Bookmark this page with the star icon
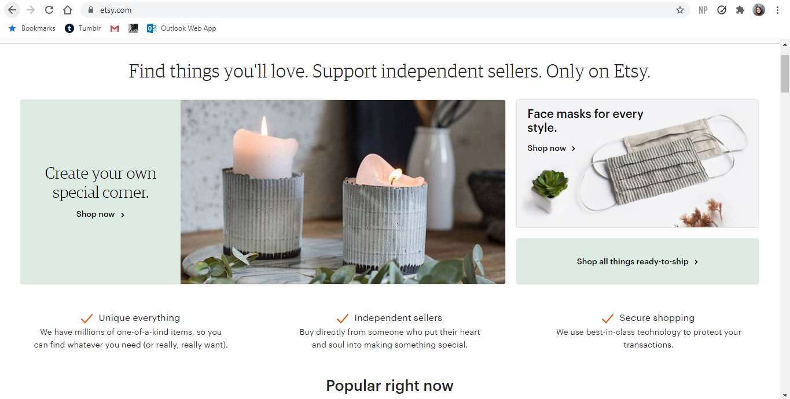790x399 pixels. point(680,10)
